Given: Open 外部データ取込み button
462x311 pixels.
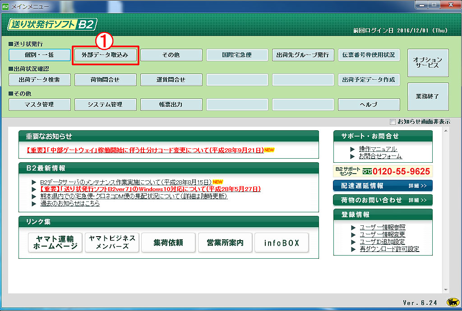Looking at the screenshot, I should [105, 55].
